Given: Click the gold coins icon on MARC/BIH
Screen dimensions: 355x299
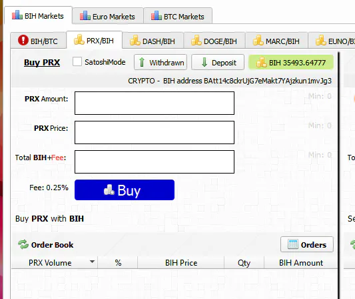Looking at the screenshot, I should pos(258,40).
